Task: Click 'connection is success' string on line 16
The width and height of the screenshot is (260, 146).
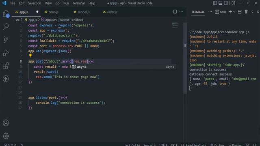Action: point(80,103)
